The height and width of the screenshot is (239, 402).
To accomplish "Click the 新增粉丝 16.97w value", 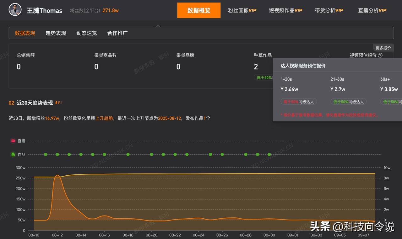I will tap(52, 118).
